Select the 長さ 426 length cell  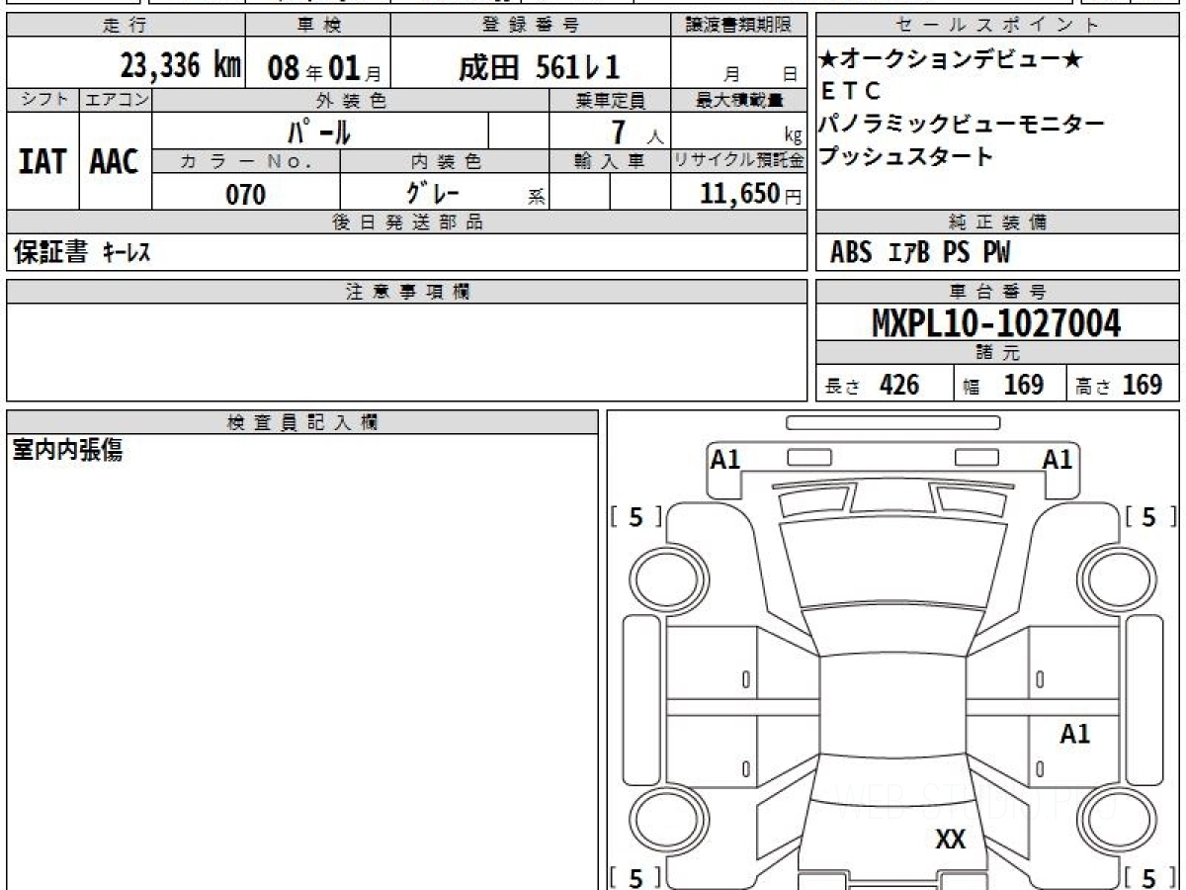pos(885,384)
